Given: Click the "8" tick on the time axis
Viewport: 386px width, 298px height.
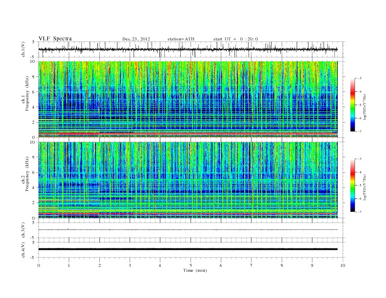Looking at the screenshot, I should pos(282,265).
